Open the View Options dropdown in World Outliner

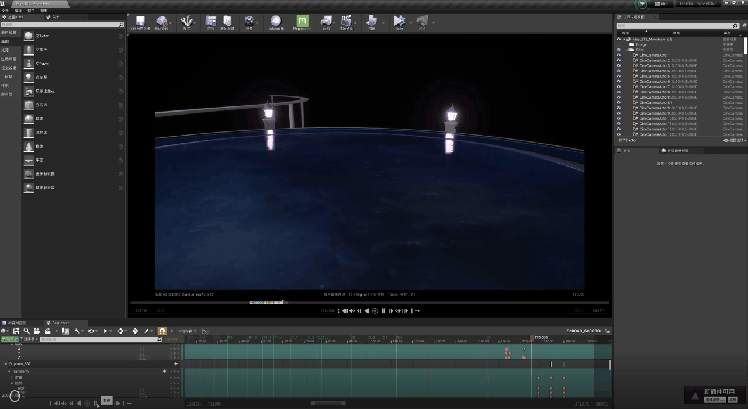coord(735,140)
